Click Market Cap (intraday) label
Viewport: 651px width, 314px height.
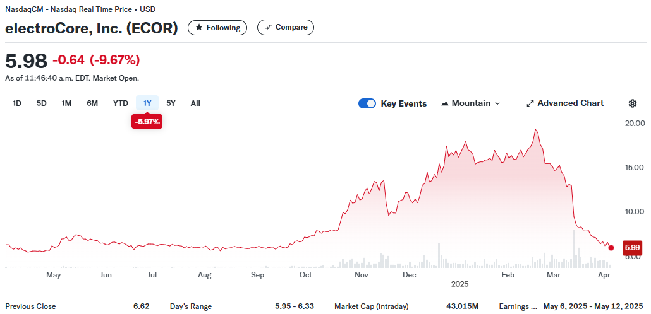[x=371, y=306]
